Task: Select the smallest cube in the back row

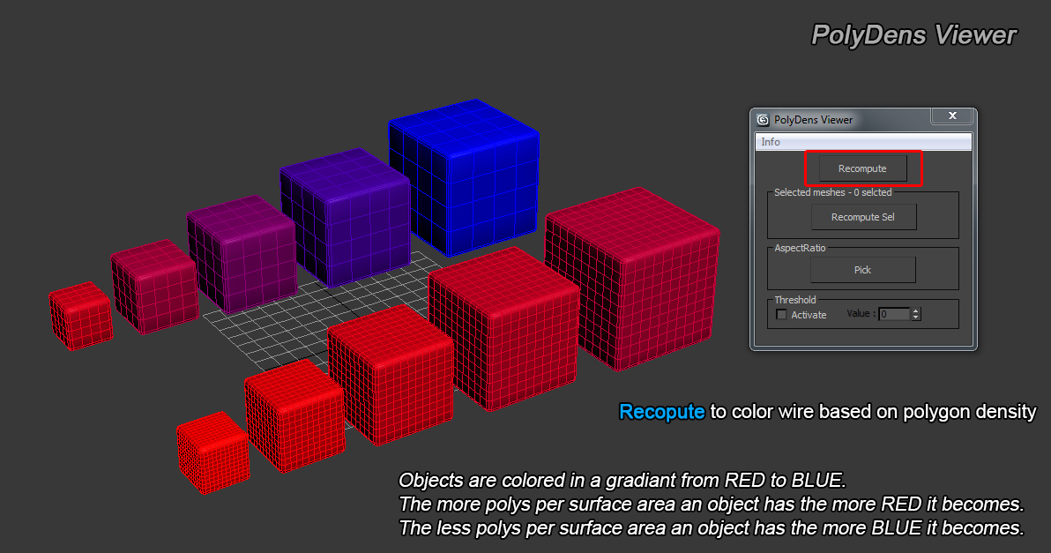Action: tap(80, 316)
